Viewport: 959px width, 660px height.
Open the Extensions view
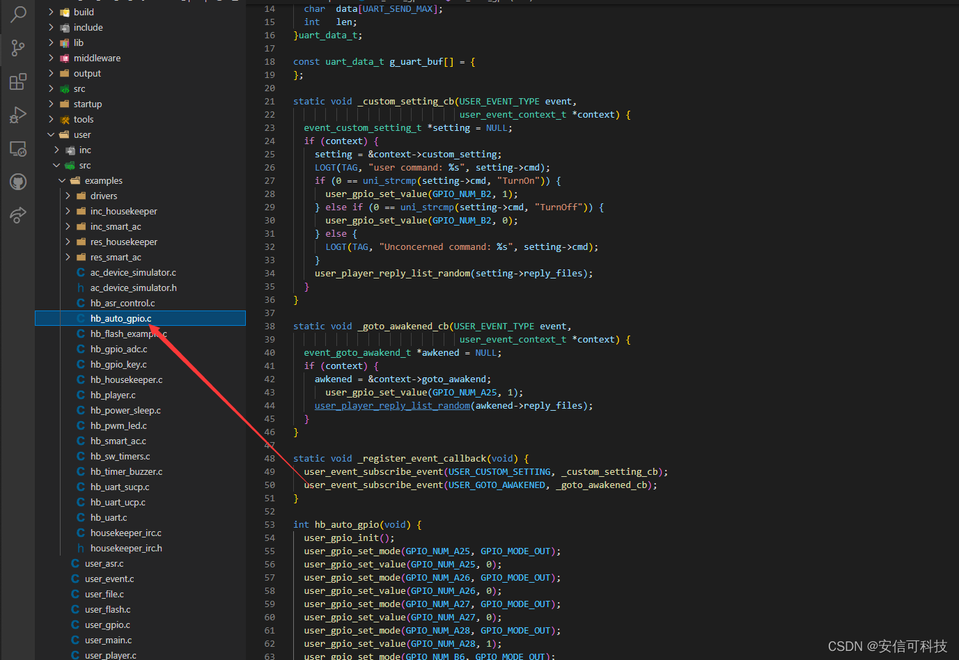click(x=18, y=81)
